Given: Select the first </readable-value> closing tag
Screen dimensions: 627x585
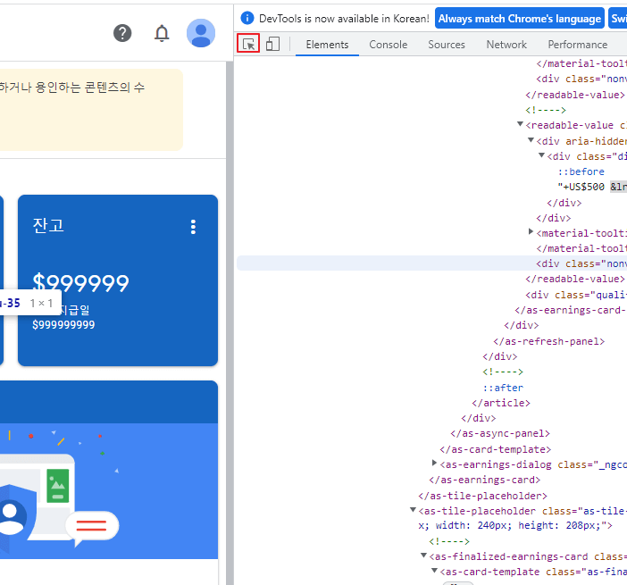Looking at the screenshot, I should 575,95.
